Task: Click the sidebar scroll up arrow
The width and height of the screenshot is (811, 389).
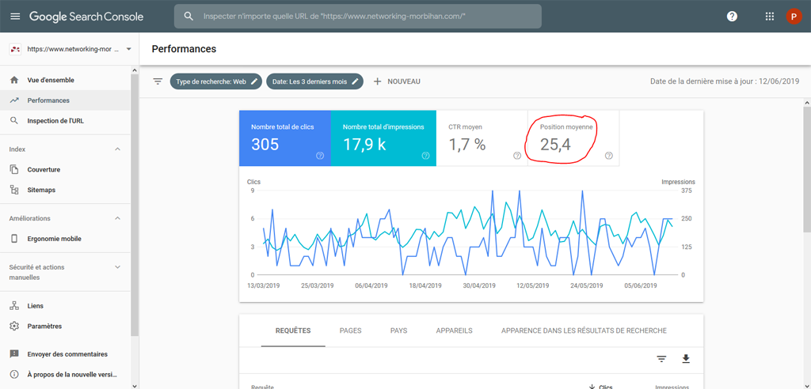Action: (x=135, y=70)
